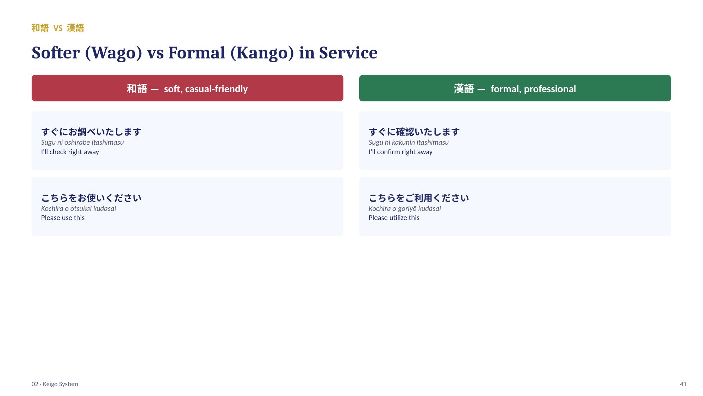Viewport: 703px width, 396px height.
Task: Click the page number 41
Action: pos(683,384)
